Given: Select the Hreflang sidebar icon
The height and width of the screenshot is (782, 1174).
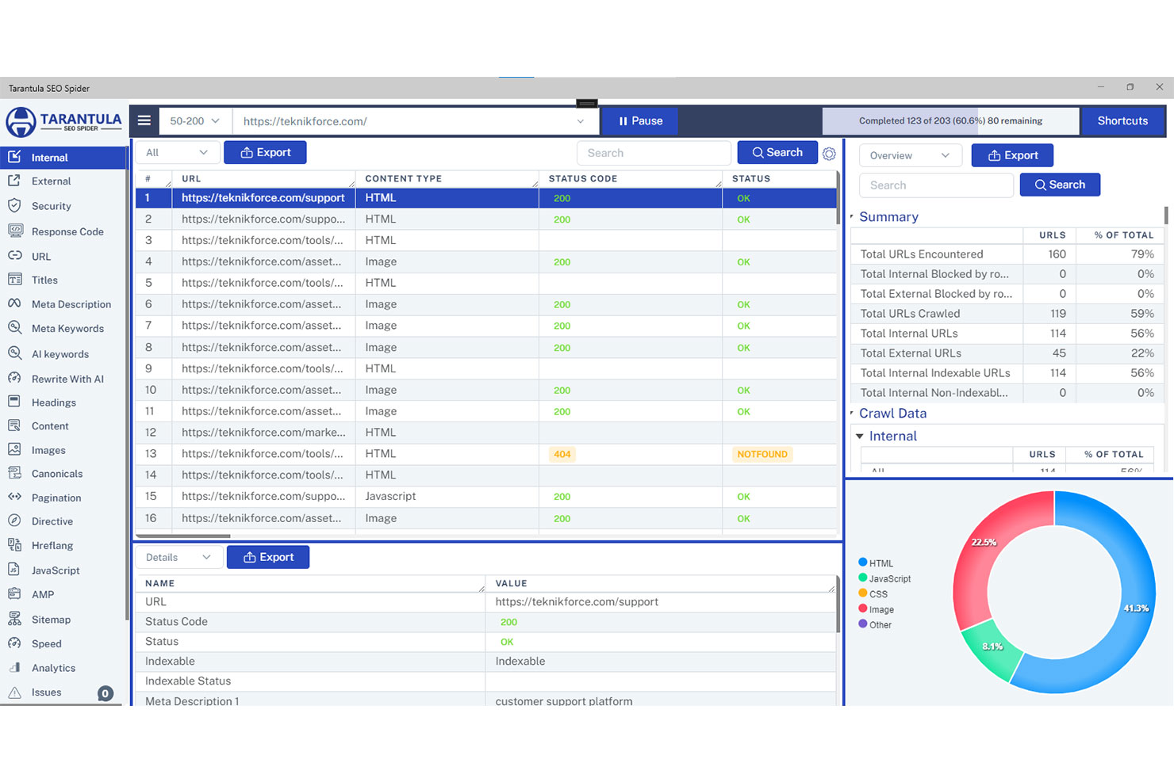Looking at the screenshot, I should (x=14, y=545).
